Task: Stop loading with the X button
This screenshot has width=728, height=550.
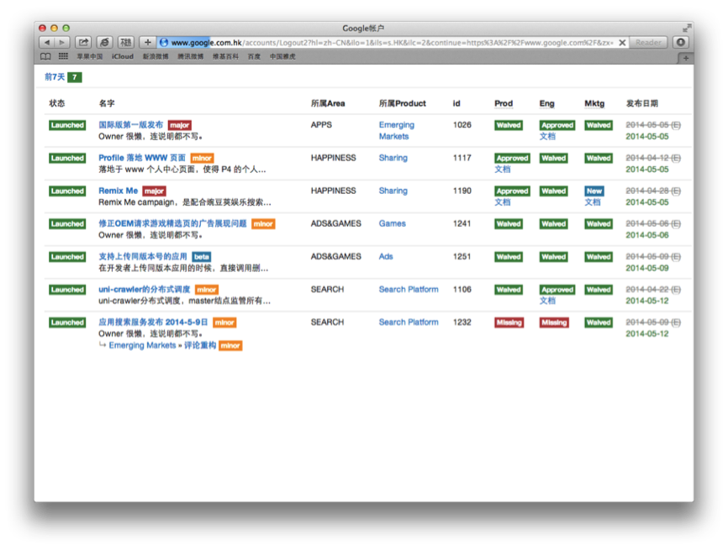Action: (623, 43)
